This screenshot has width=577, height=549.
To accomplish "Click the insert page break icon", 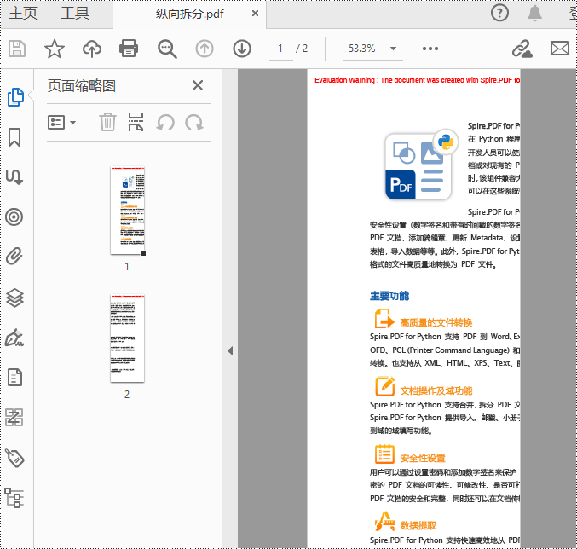I will (136, 122).
